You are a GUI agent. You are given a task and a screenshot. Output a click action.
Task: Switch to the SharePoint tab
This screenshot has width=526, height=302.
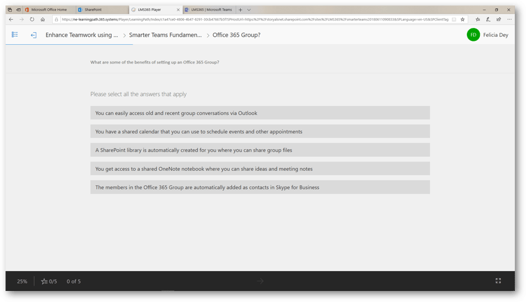102,10
